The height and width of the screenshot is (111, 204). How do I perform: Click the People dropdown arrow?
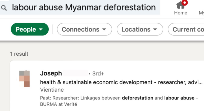(41, 29)
